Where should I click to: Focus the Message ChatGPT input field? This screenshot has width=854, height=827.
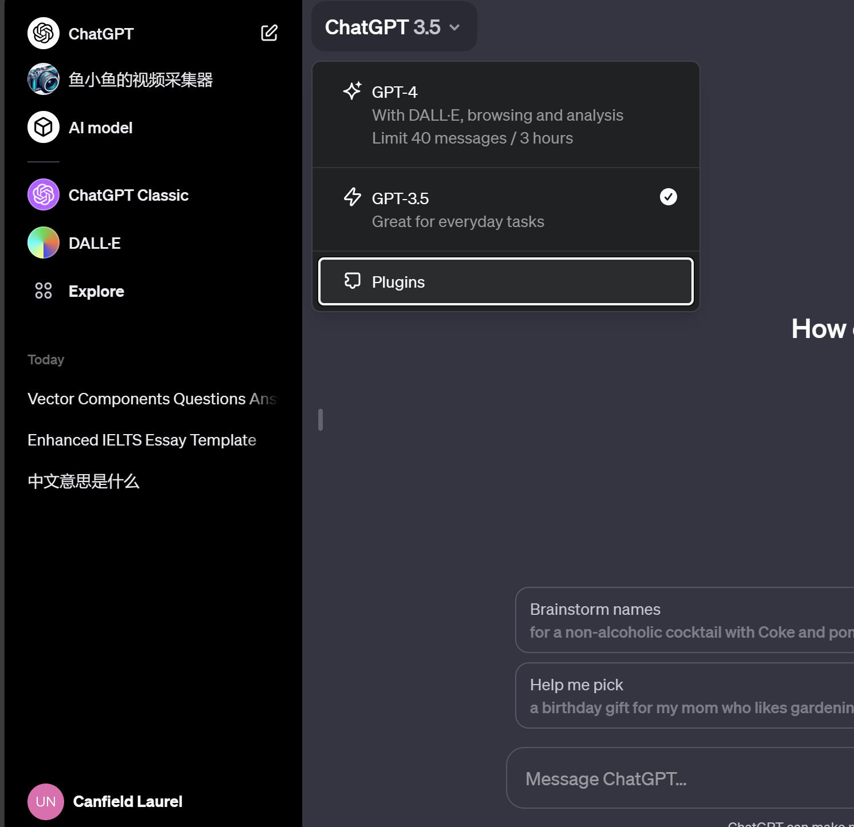[680, 778]
